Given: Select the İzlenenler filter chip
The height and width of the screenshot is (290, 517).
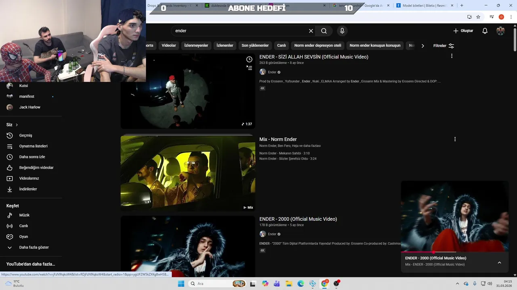Looking at the screenshot, I should [x=225, y=46].
